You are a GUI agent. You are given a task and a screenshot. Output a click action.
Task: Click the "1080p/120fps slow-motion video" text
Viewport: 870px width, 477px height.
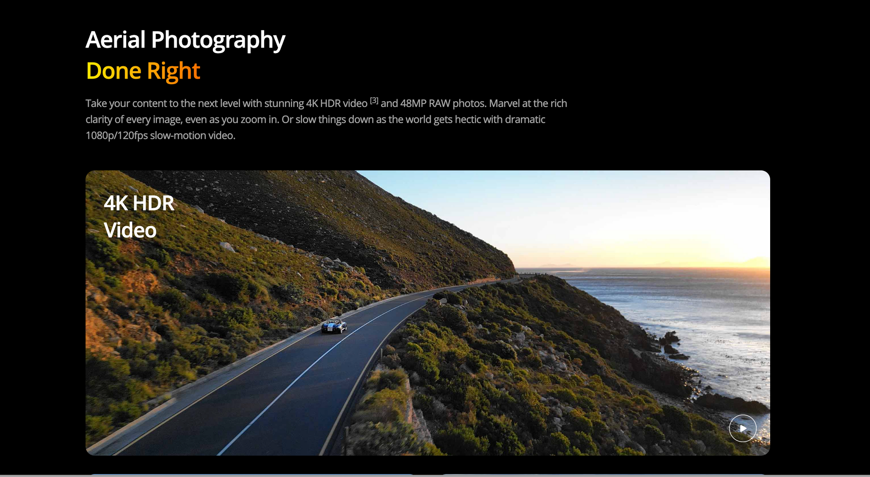click(160, 135)
